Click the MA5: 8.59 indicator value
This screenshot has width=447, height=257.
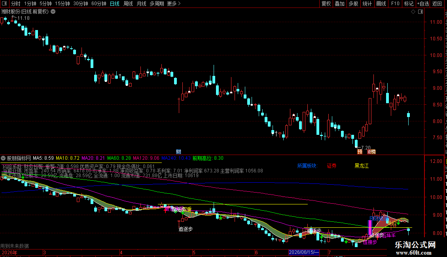click(x=44, y=158)
